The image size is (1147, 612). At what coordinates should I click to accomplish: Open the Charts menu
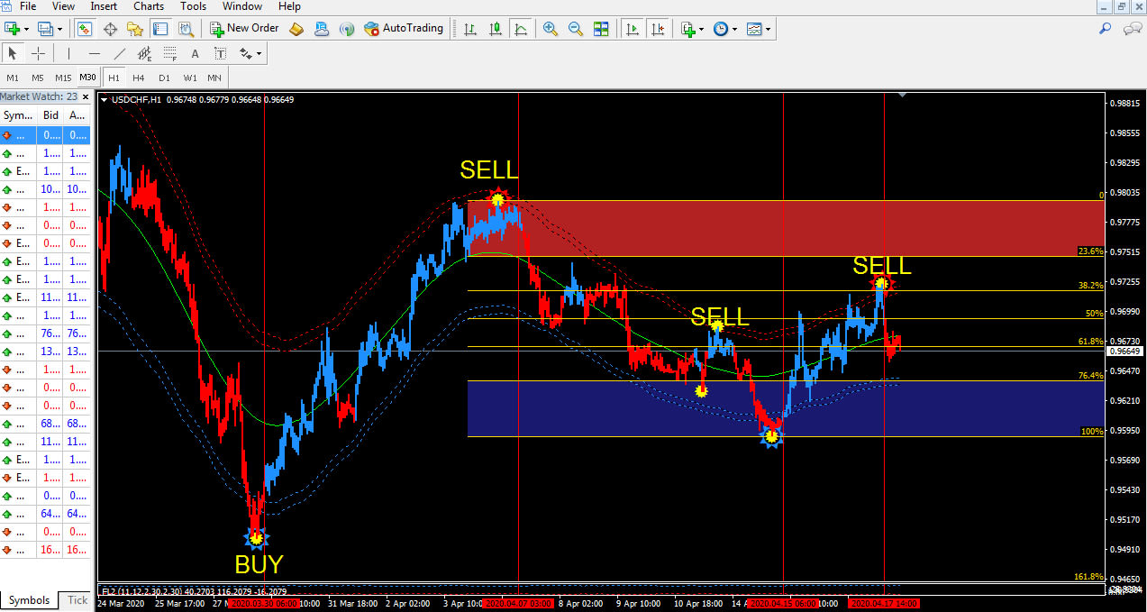[x=149, y=6]
